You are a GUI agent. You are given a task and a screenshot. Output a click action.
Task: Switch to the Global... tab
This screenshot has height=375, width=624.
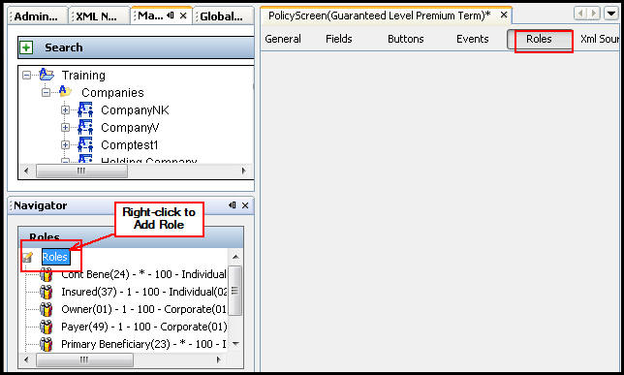[223, 16]
